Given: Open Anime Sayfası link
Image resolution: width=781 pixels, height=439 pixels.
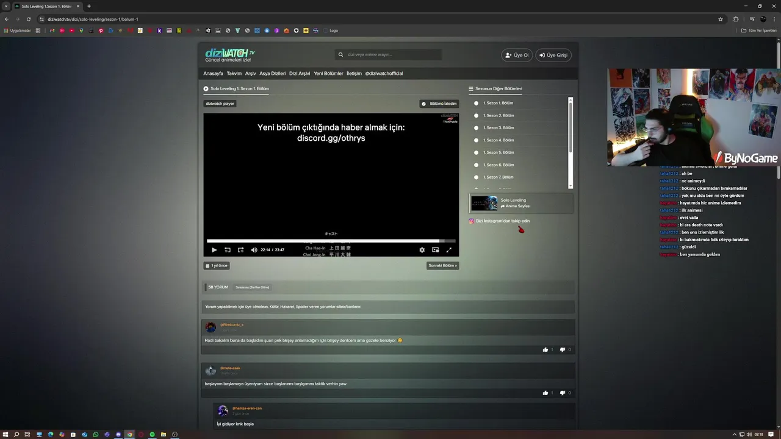Looking at the screenshot, I should point(516,206).
